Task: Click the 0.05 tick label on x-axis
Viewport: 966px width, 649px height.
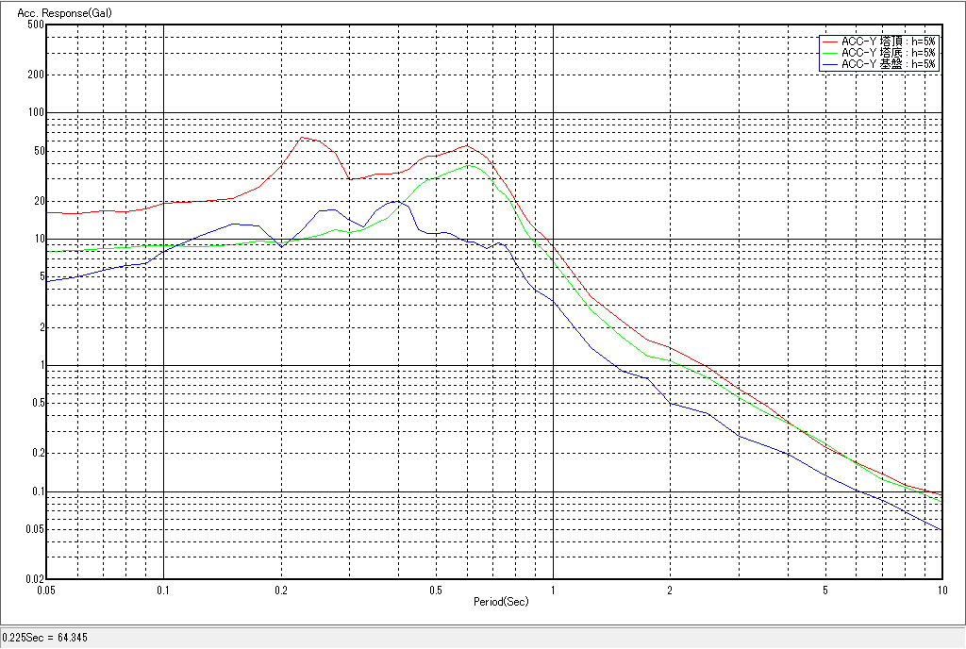Action: [x=45, y=590]
